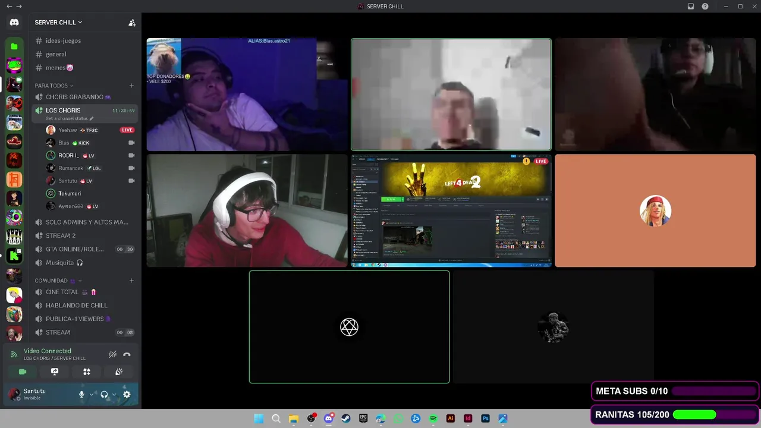Open Spotify from the taskbar
Image resolution: width=761 pixels, height=428 pixels.
tap(433, 418)
